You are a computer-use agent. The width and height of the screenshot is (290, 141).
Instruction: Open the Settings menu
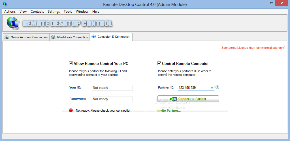(54, 11)
